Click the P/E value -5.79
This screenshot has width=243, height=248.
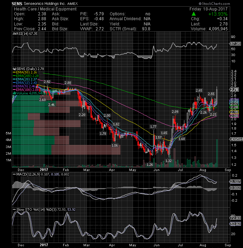click(99, 14)
